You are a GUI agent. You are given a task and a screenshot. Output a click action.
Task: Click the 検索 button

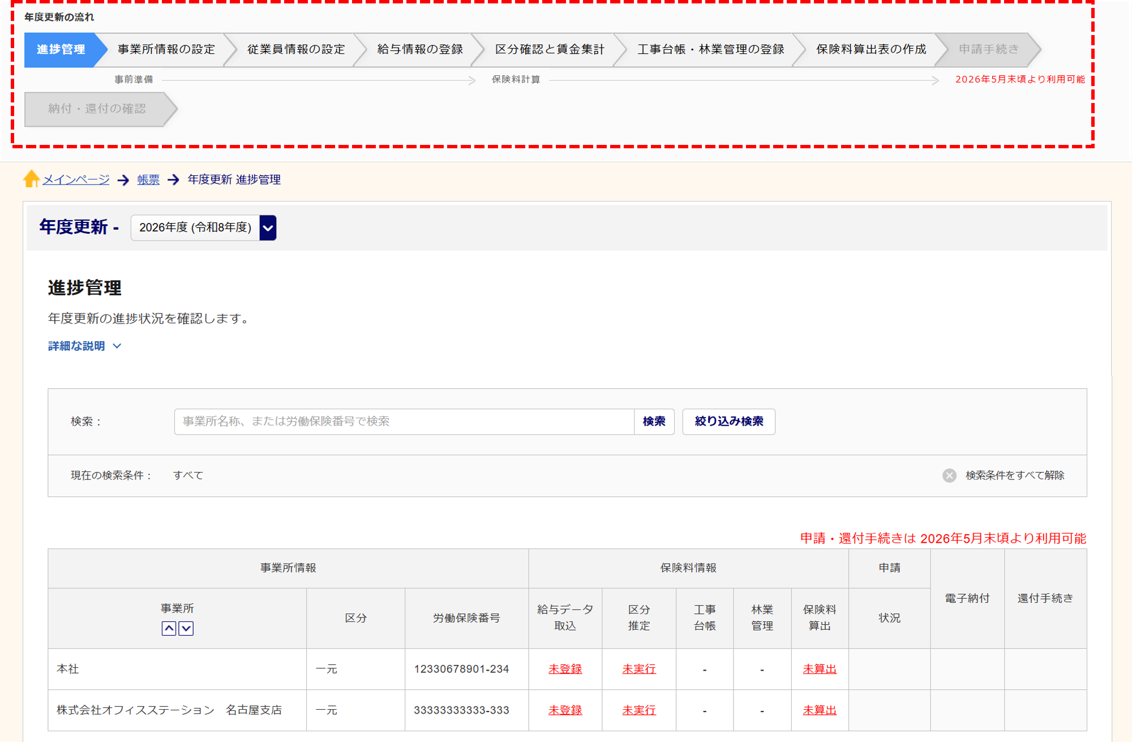[654, 422]
